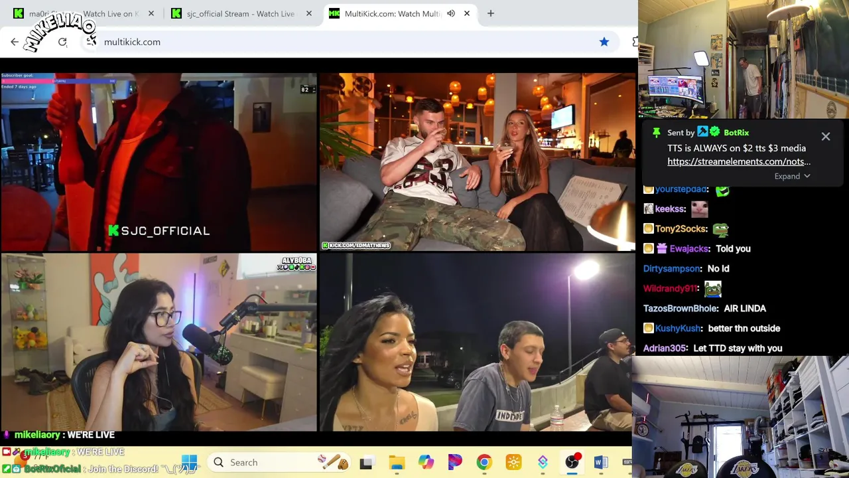
Task: Click KushyKush username in chat
Action: coord(678,328)
